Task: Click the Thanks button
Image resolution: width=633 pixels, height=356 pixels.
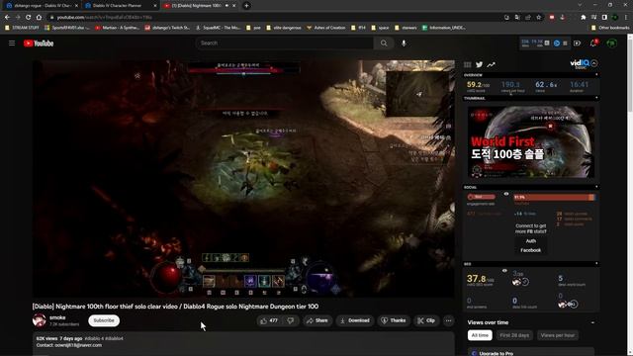Action: [394, 320]
